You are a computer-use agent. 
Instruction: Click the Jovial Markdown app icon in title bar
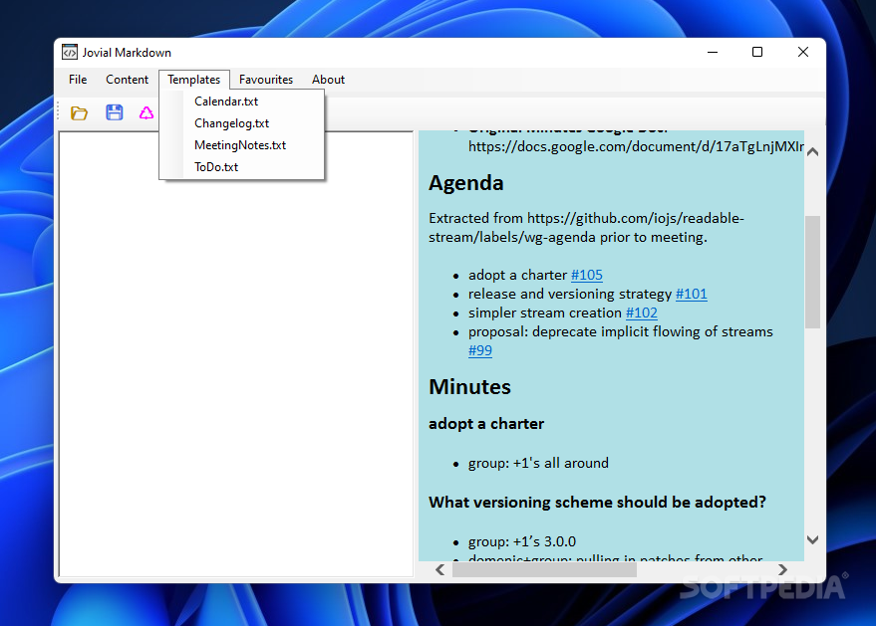70,53
